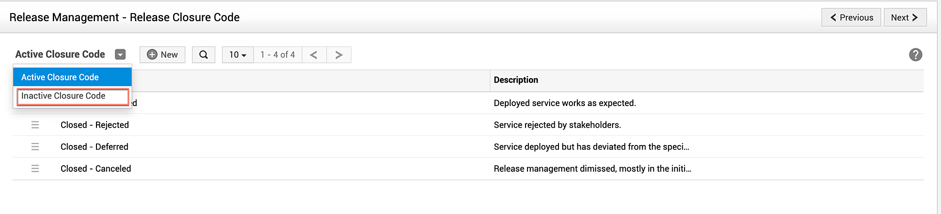Click the 'Deployed service works as expected' description
This screenshot has height=214, width=941.
tap(565, 103)
